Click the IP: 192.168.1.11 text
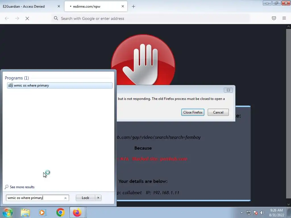The image size is (291, 218). [162, 193]
